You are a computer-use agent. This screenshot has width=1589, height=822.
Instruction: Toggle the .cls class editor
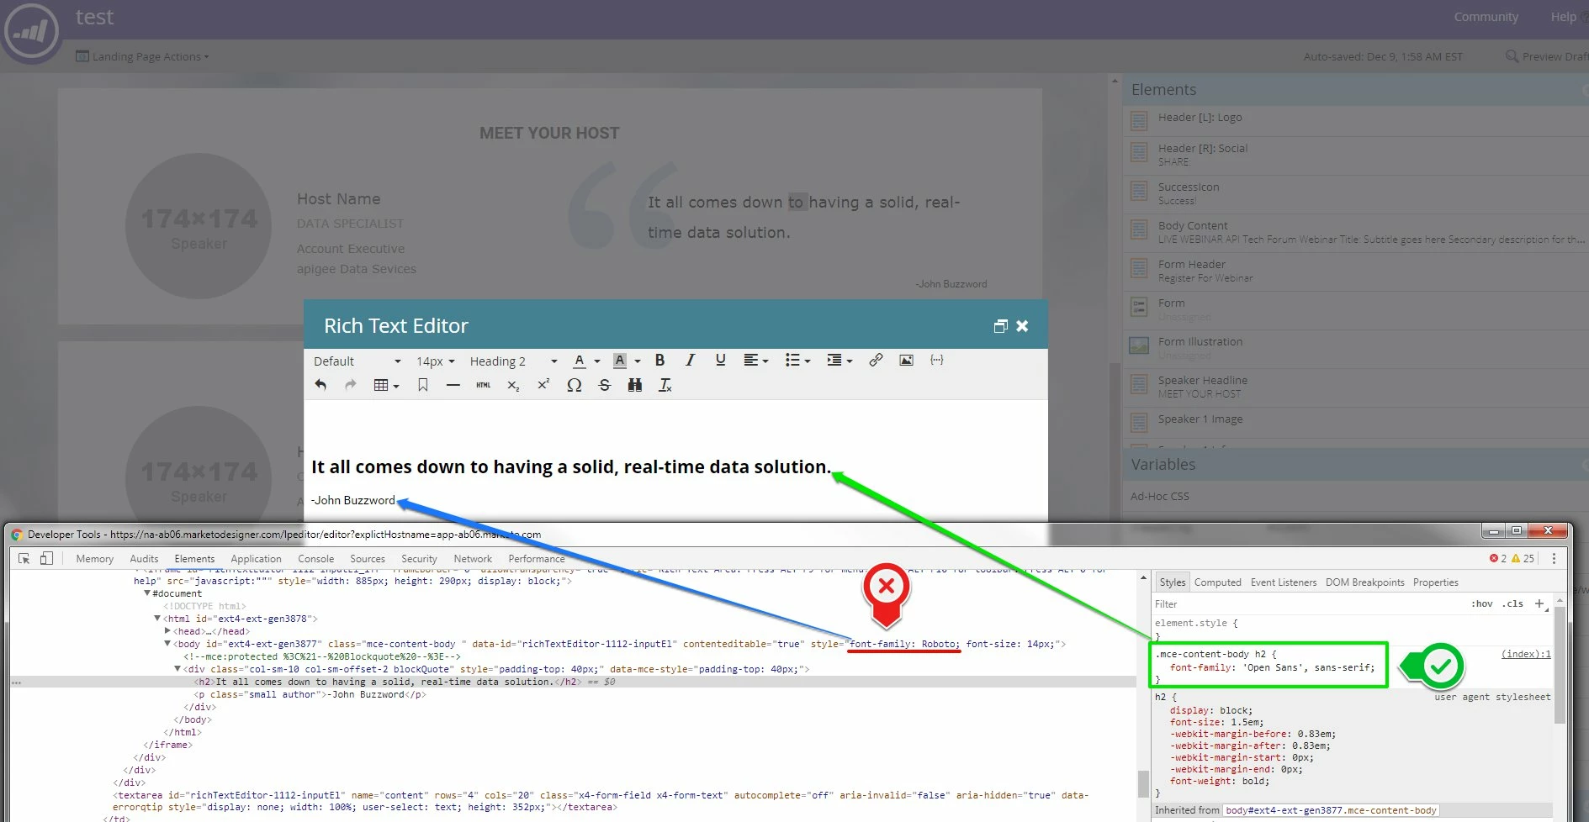(1513, 603)
